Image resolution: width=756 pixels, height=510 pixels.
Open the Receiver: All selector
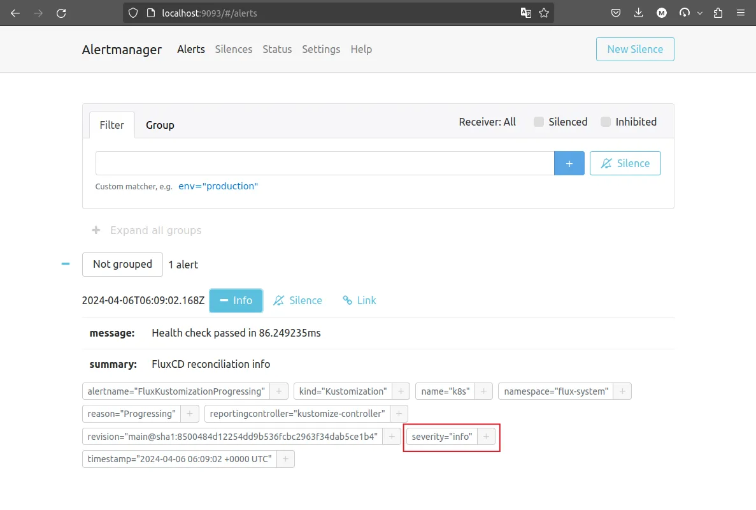click(x=487, y=122)
